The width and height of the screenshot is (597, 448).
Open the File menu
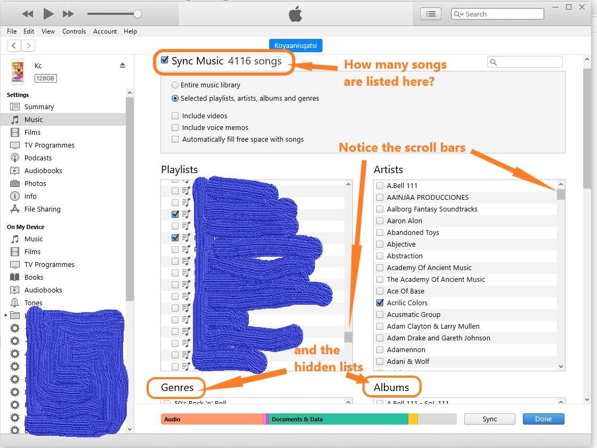click(x=12, y=31)
